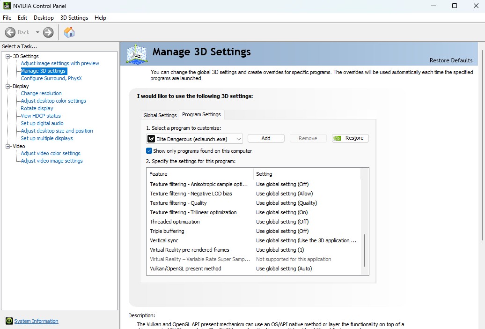Open Change resolution task

click(x=41, y=93)
